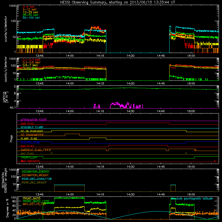Select the blue "ECLIPSE_FLAG" label
222x222 pixels.
30,142
